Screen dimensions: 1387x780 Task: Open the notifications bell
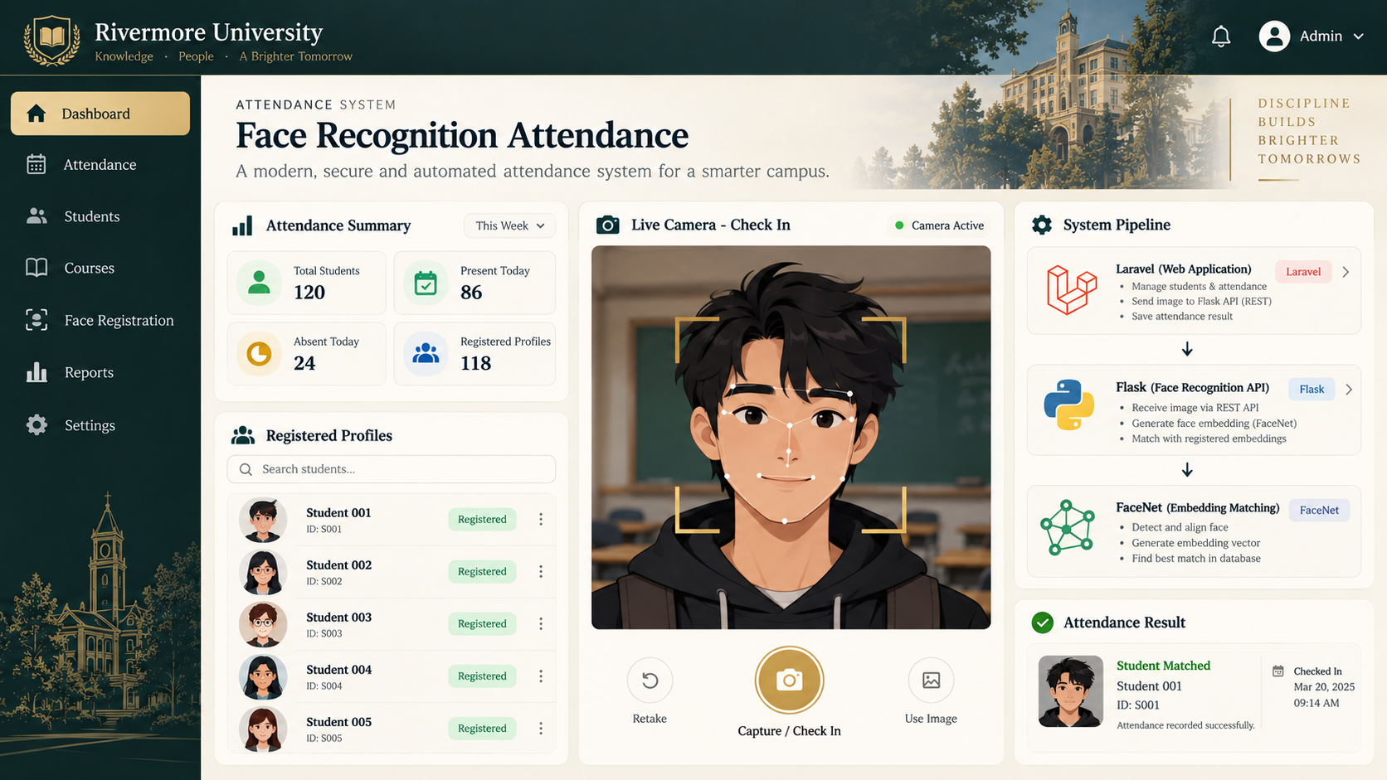1220,36
